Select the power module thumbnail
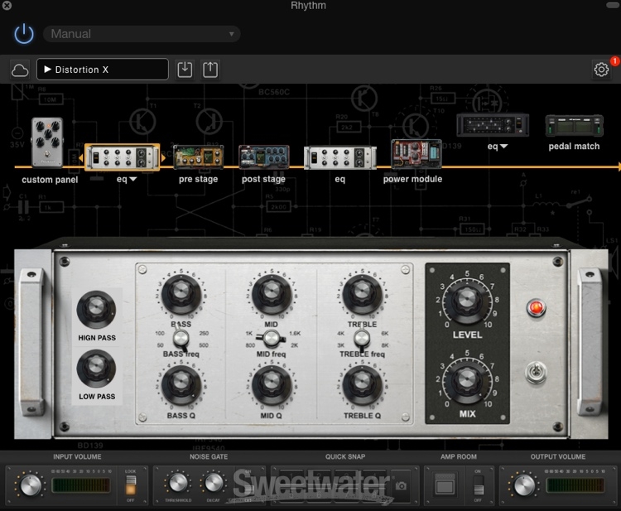 coord(416,155)
